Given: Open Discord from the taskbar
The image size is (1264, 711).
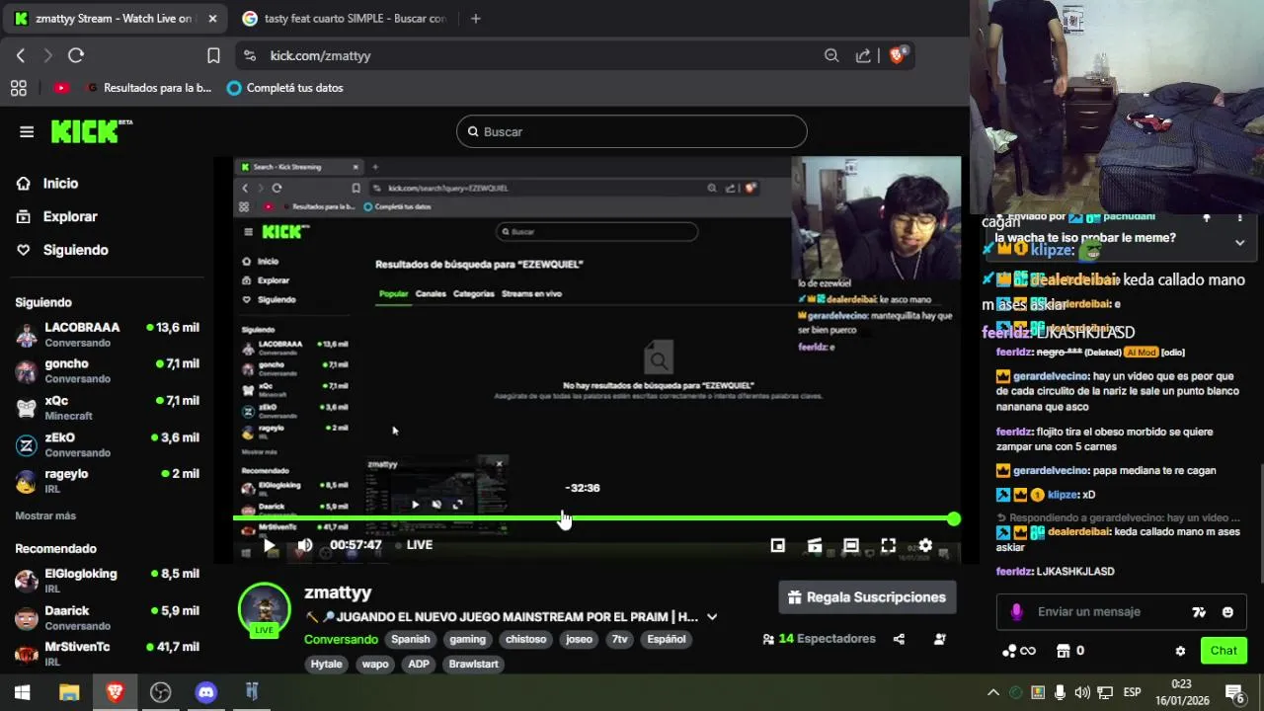Looking at the screenshot, I should tap(206, 692).
